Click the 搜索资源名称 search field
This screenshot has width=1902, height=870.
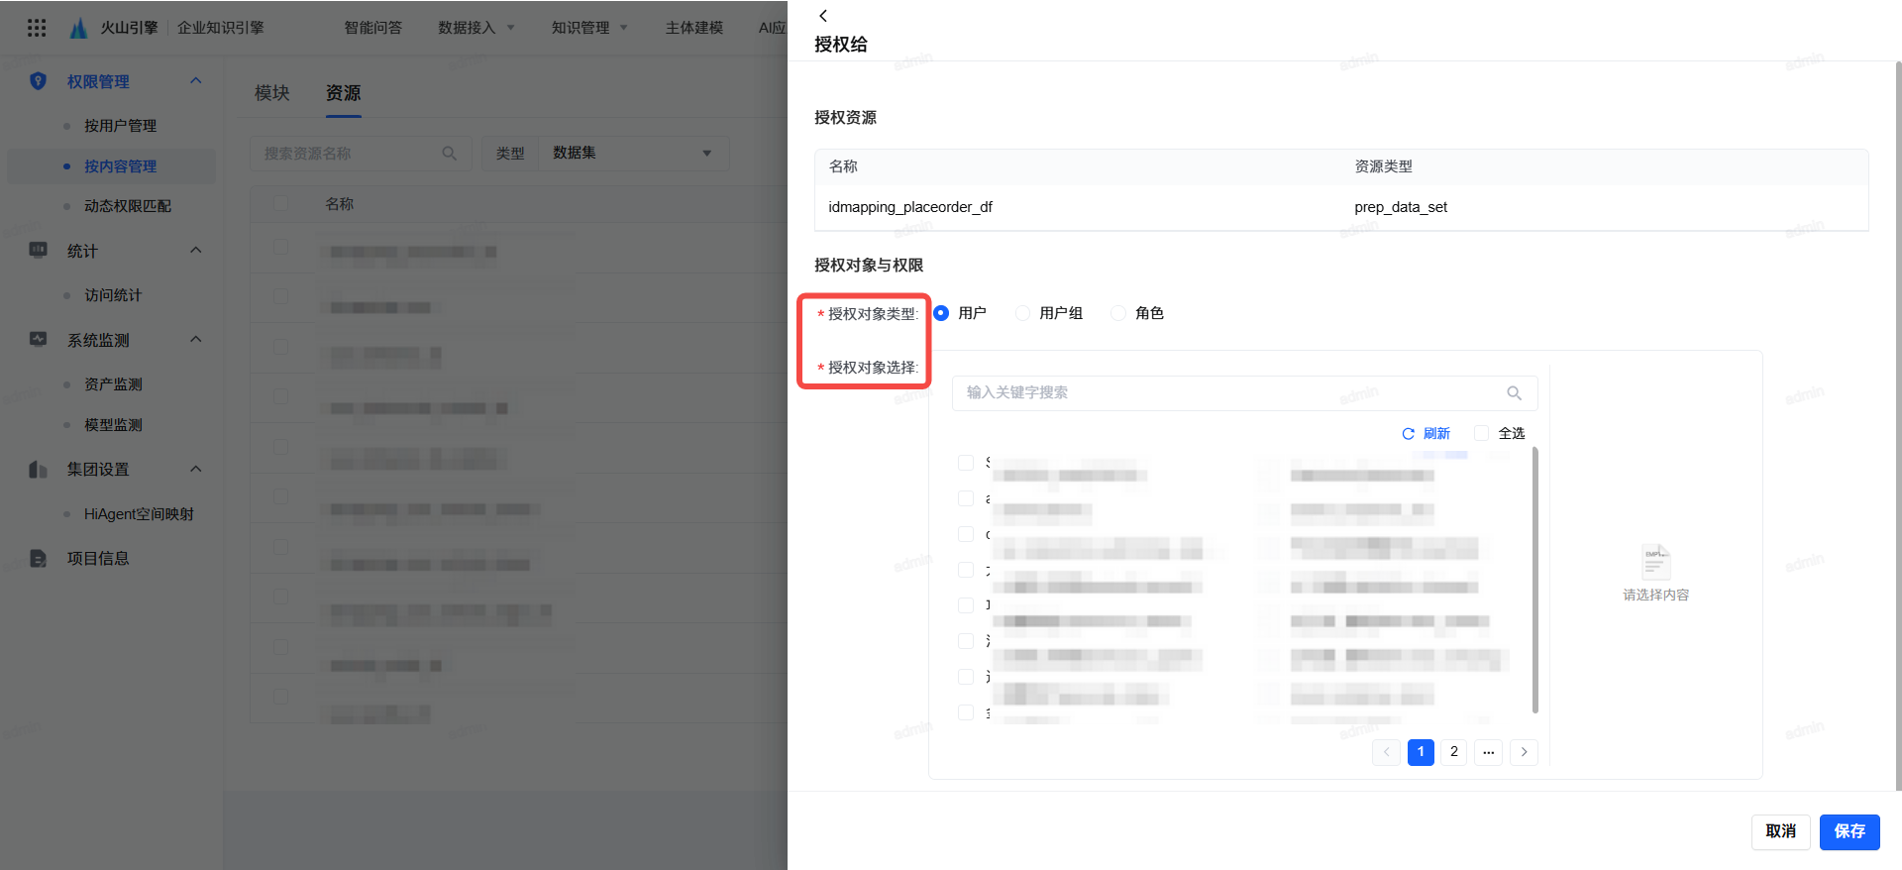click(359, 154)
